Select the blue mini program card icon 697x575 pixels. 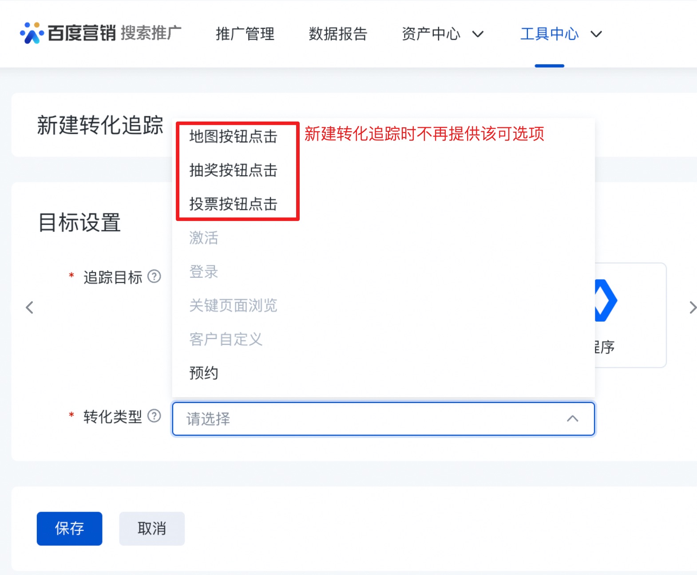coord(606,300)
